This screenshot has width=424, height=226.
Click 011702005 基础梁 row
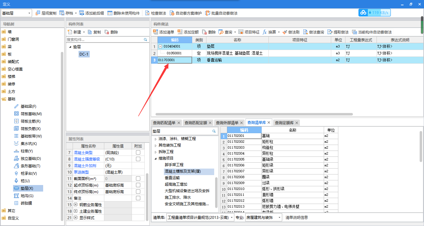(x=279, y=159)
